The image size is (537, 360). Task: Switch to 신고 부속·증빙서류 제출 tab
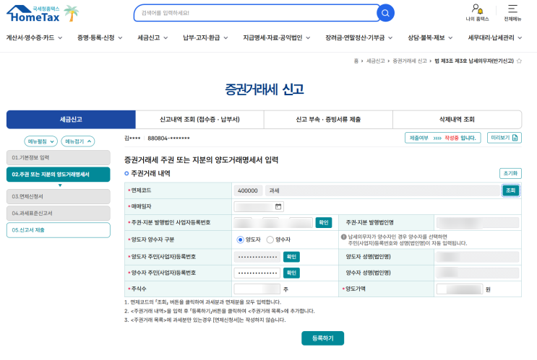click(x=328, y=119)
